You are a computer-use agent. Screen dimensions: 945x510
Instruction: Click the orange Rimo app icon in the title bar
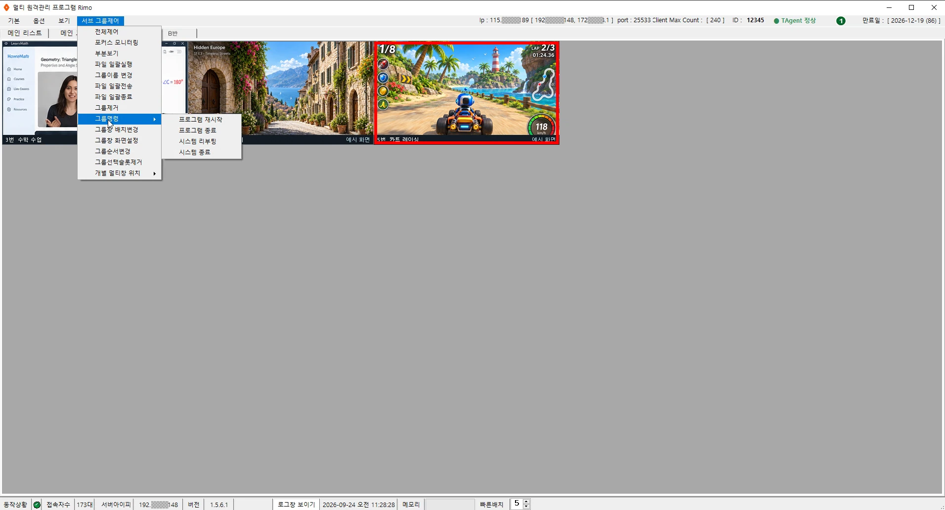(x=6, y=7)
